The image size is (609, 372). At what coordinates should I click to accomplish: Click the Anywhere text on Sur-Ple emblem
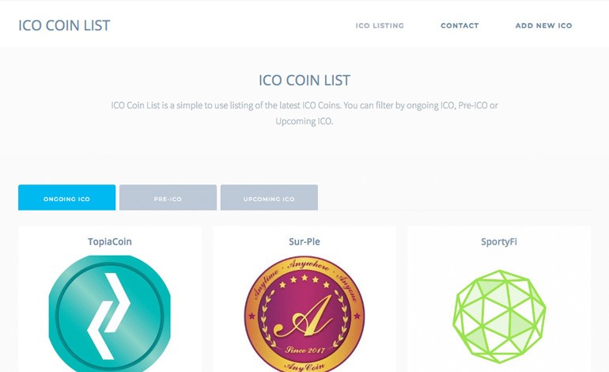[x=308, y=264]
